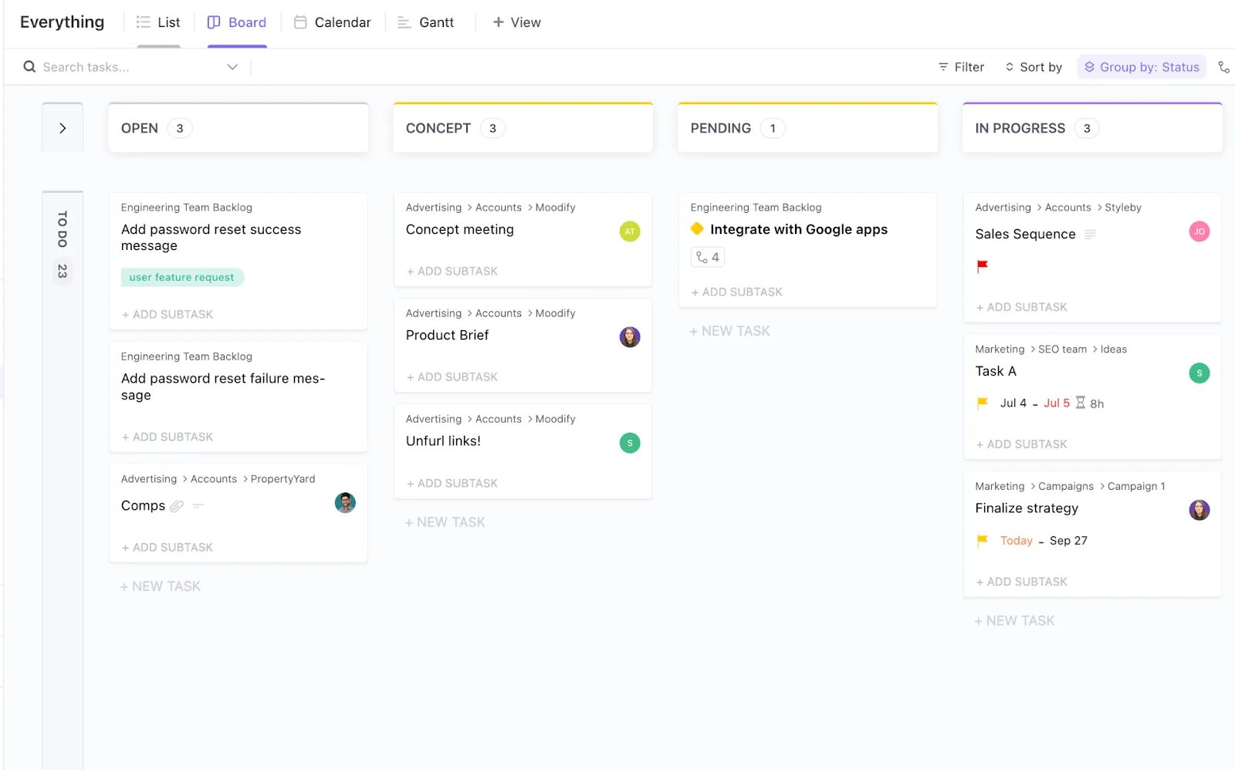Add new task in OPEN column

click(161, 586)
